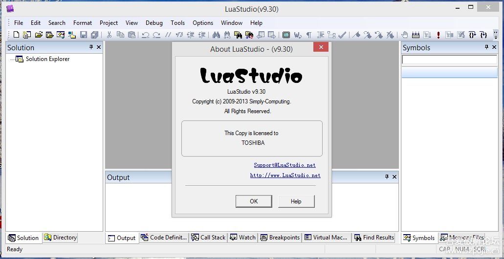Expand the toolbar overflow options arrow
Screen dimensions: 504x259
495,35
